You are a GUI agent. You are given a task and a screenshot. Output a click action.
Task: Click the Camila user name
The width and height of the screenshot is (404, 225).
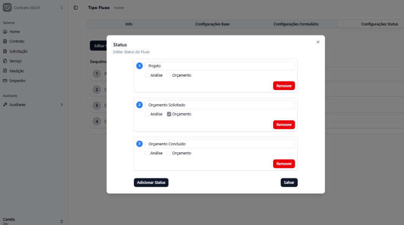9,219
